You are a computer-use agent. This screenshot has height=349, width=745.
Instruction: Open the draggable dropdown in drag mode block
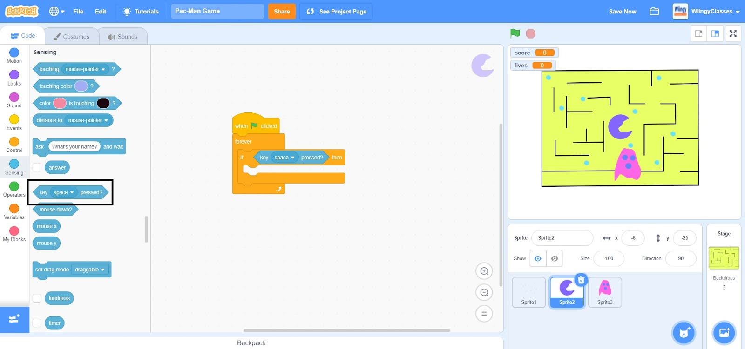tap(90, 270)
